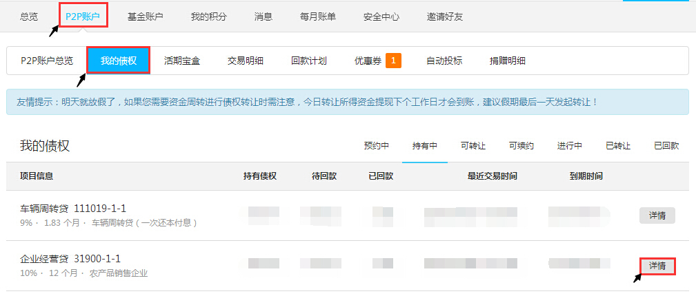View 交易明细 transaction details
Screen dimensions: 696x296
[x=245, y=61]
